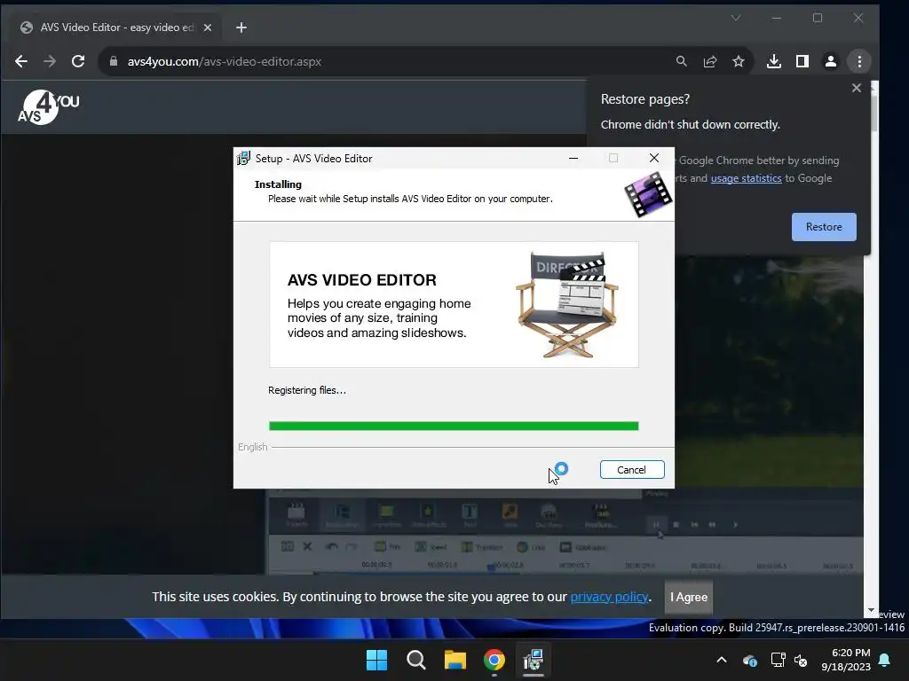Go back using the browser back arrow
Image resolution: width=909 pixels, height=681 pixels.
click(21, 61)
